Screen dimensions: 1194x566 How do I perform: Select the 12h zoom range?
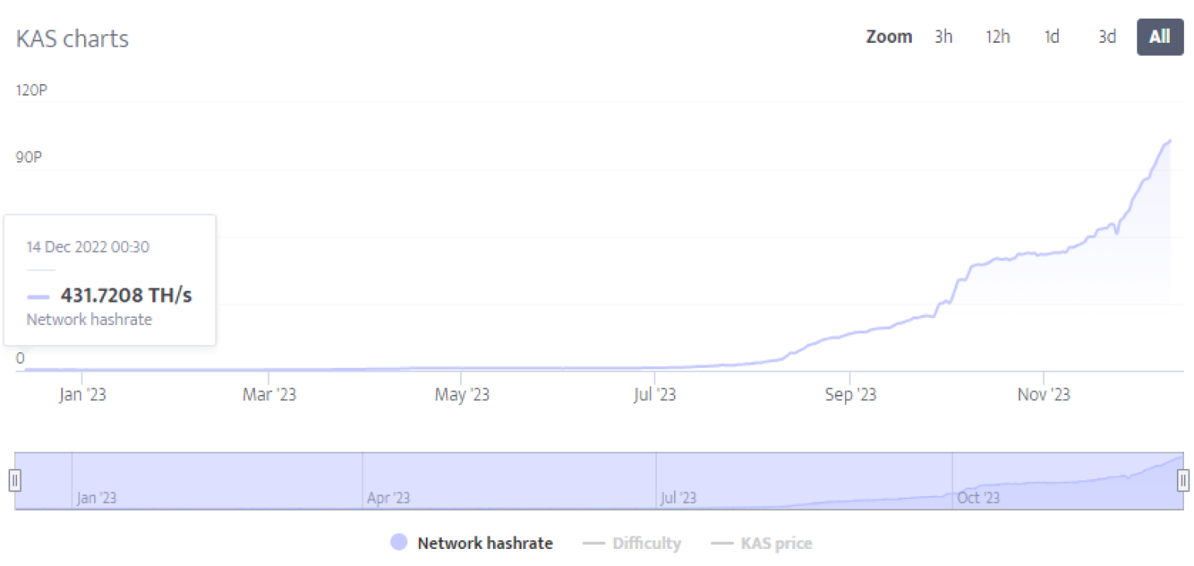(x=997, y=37)
